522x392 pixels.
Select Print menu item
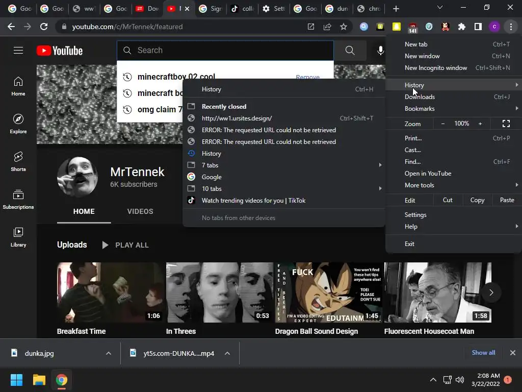(x=453, y=138)
